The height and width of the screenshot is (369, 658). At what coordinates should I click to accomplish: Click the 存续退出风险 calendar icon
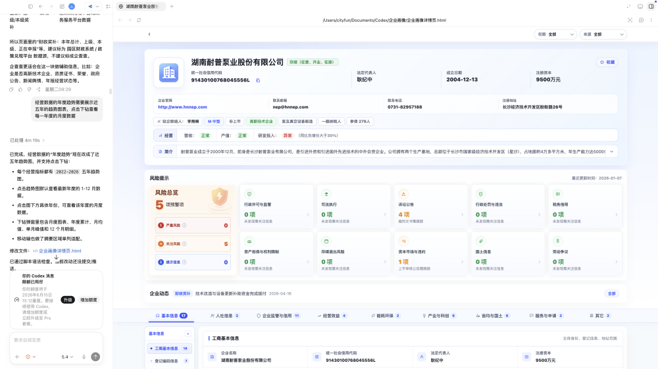(326, 241)
